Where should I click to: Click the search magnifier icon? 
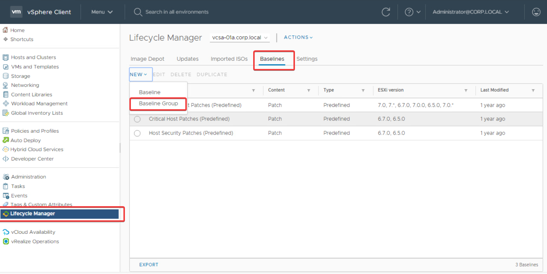138,12
